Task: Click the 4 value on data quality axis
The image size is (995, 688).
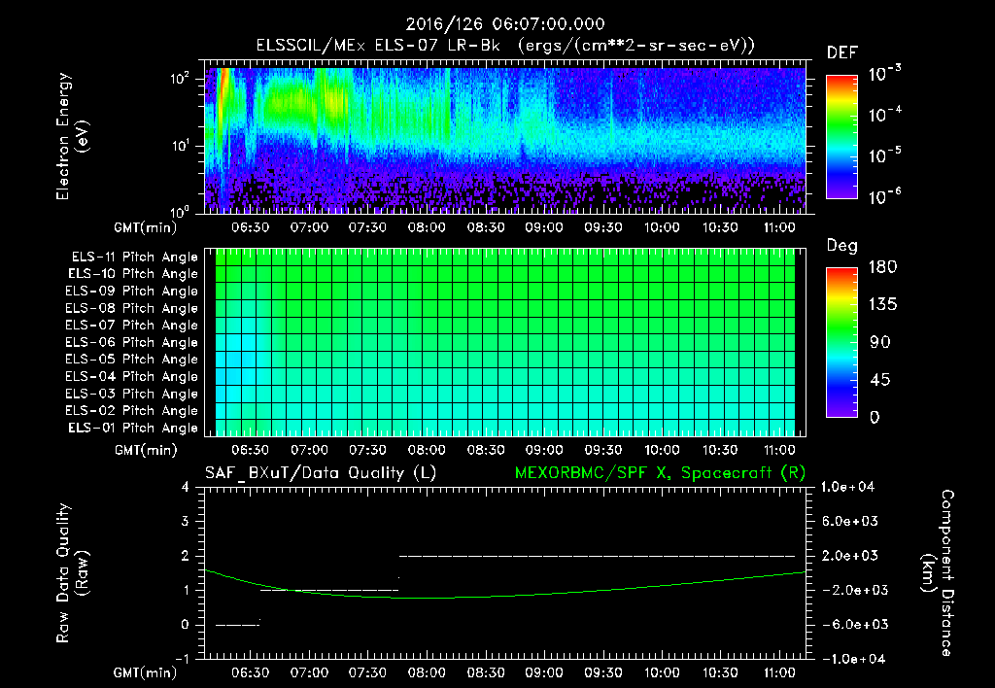Action: click(185, 487)
